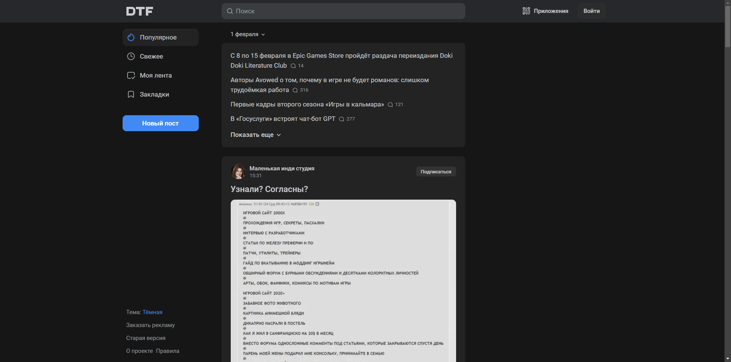Click Подписаться on the post

[x=436, y=171]
